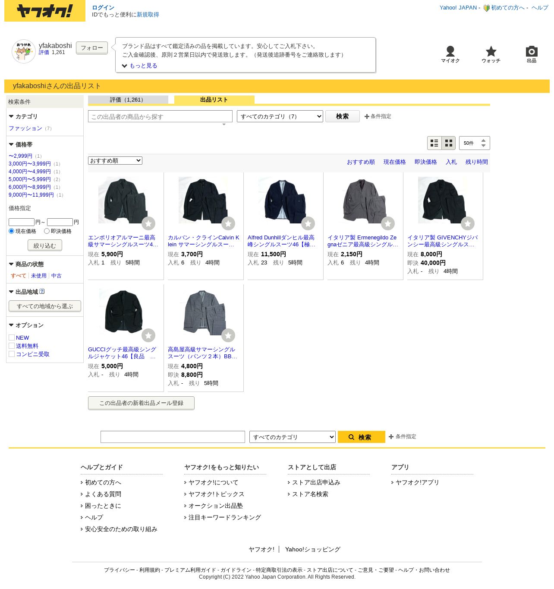Enable the 送料無料 checkbox
Screen dimensions: 554x589
point(12,346)
